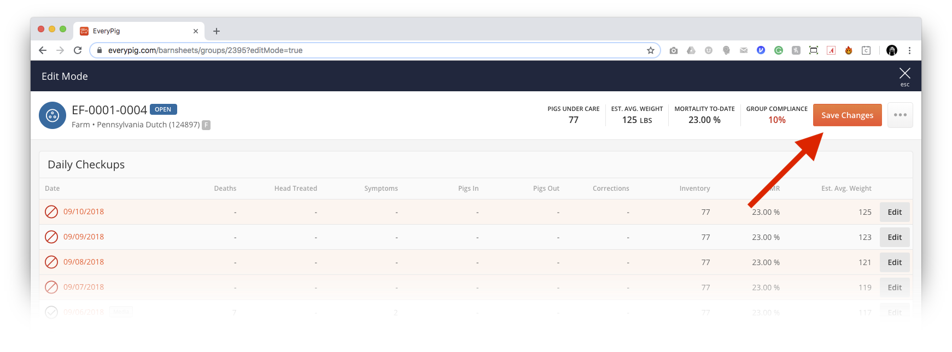Screen dimensions: 952x352
Task: Click the flame extension icon
Action: point(849,50)
